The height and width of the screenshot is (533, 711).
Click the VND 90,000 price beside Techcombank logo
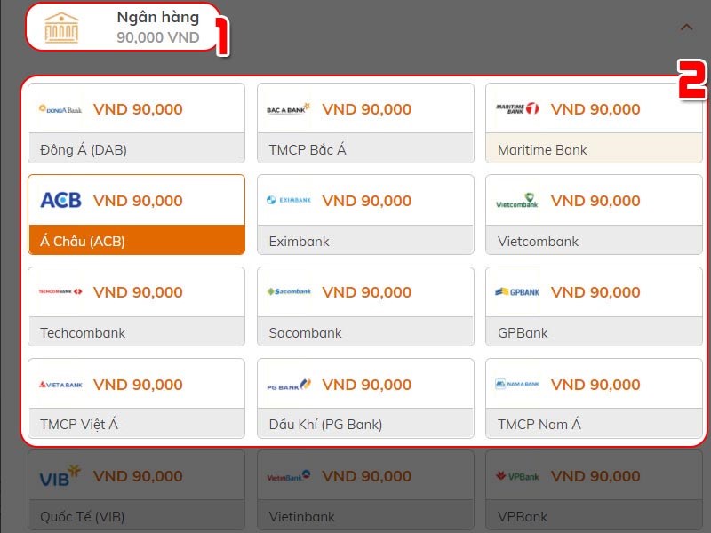[x=138, y=292]
